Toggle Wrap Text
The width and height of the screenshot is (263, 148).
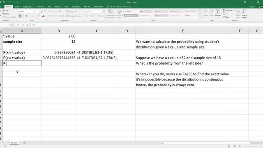(x=72, y=12)
